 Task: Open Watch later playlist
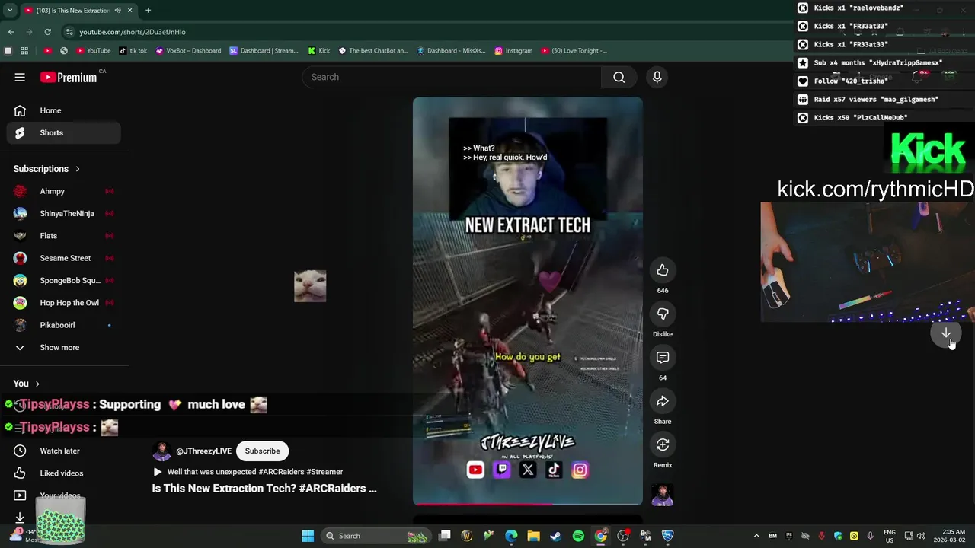(x=64, y=451)
